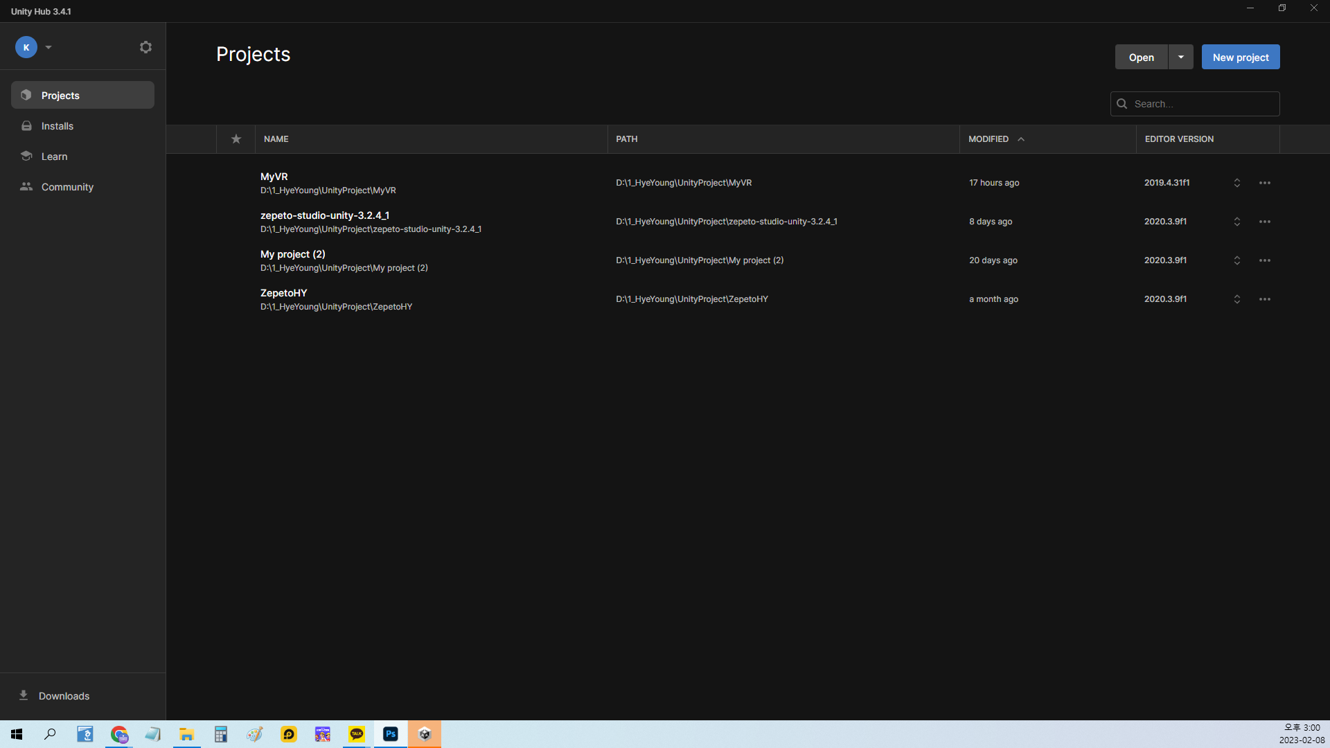Click the Projects cube icon in sidebar

(26, 95)
